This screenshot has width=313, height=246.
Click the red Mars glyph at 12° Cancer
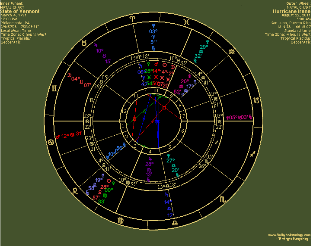pyautogui.click(x=57, y=136)
